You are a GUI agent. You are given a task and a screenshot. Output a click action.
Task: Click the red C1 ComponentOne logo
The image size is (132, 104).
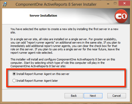(121, 16)
